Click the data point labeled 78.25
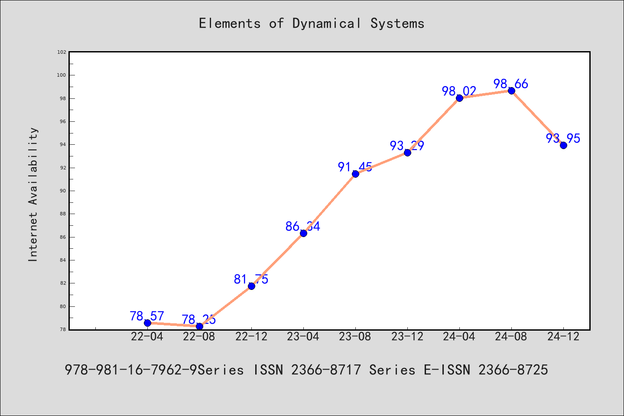 [199, 326]
